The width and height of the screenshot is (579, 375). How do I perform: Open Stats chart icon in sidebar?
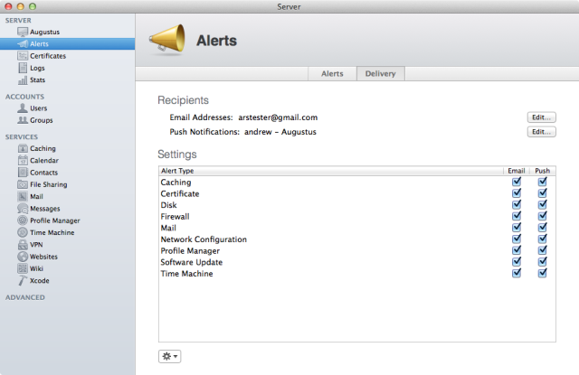tap(23, 80)
